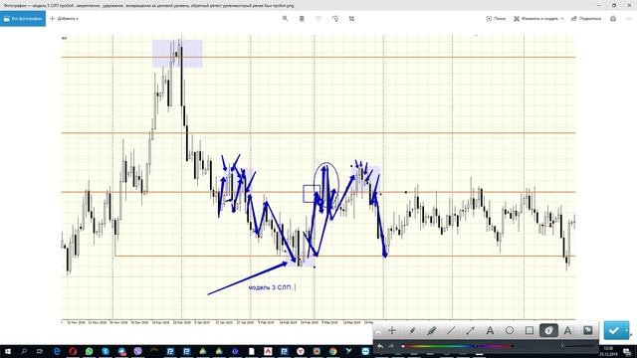Viewport: 637px width, 358px height.
Task: Select the pencil drawing tool
Action: coord(412,331)
